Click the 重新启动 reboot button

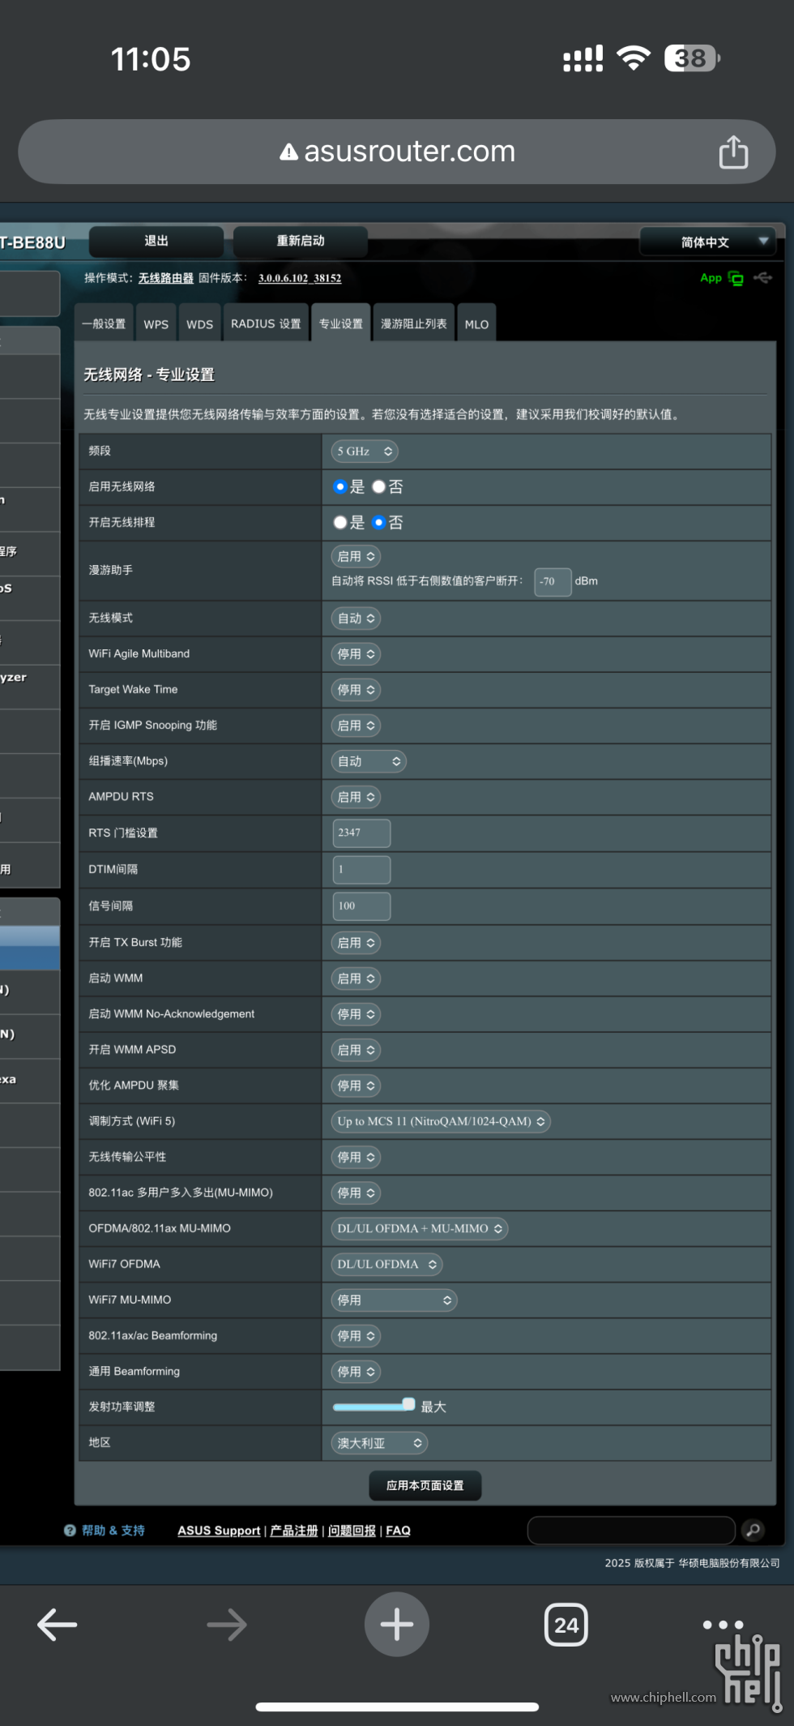pyautogui.click(x=301, y=241)
